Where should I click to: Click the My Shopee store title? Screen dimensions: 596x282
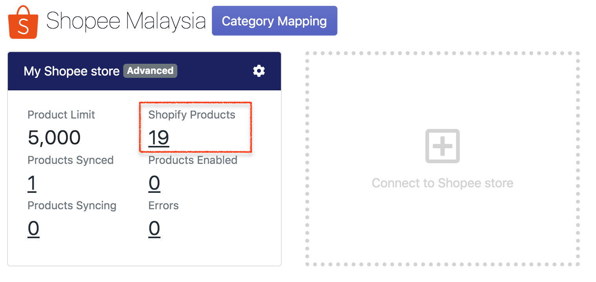coord(71,71)
